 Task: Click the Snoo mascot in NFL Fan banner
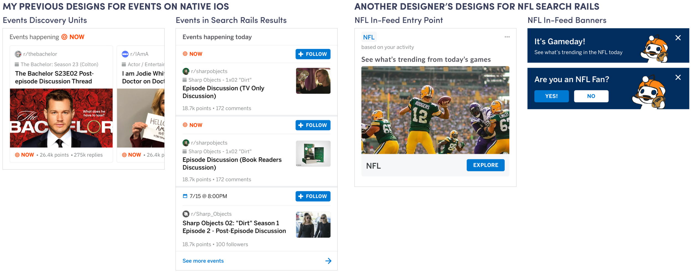[x=649, y=92]
